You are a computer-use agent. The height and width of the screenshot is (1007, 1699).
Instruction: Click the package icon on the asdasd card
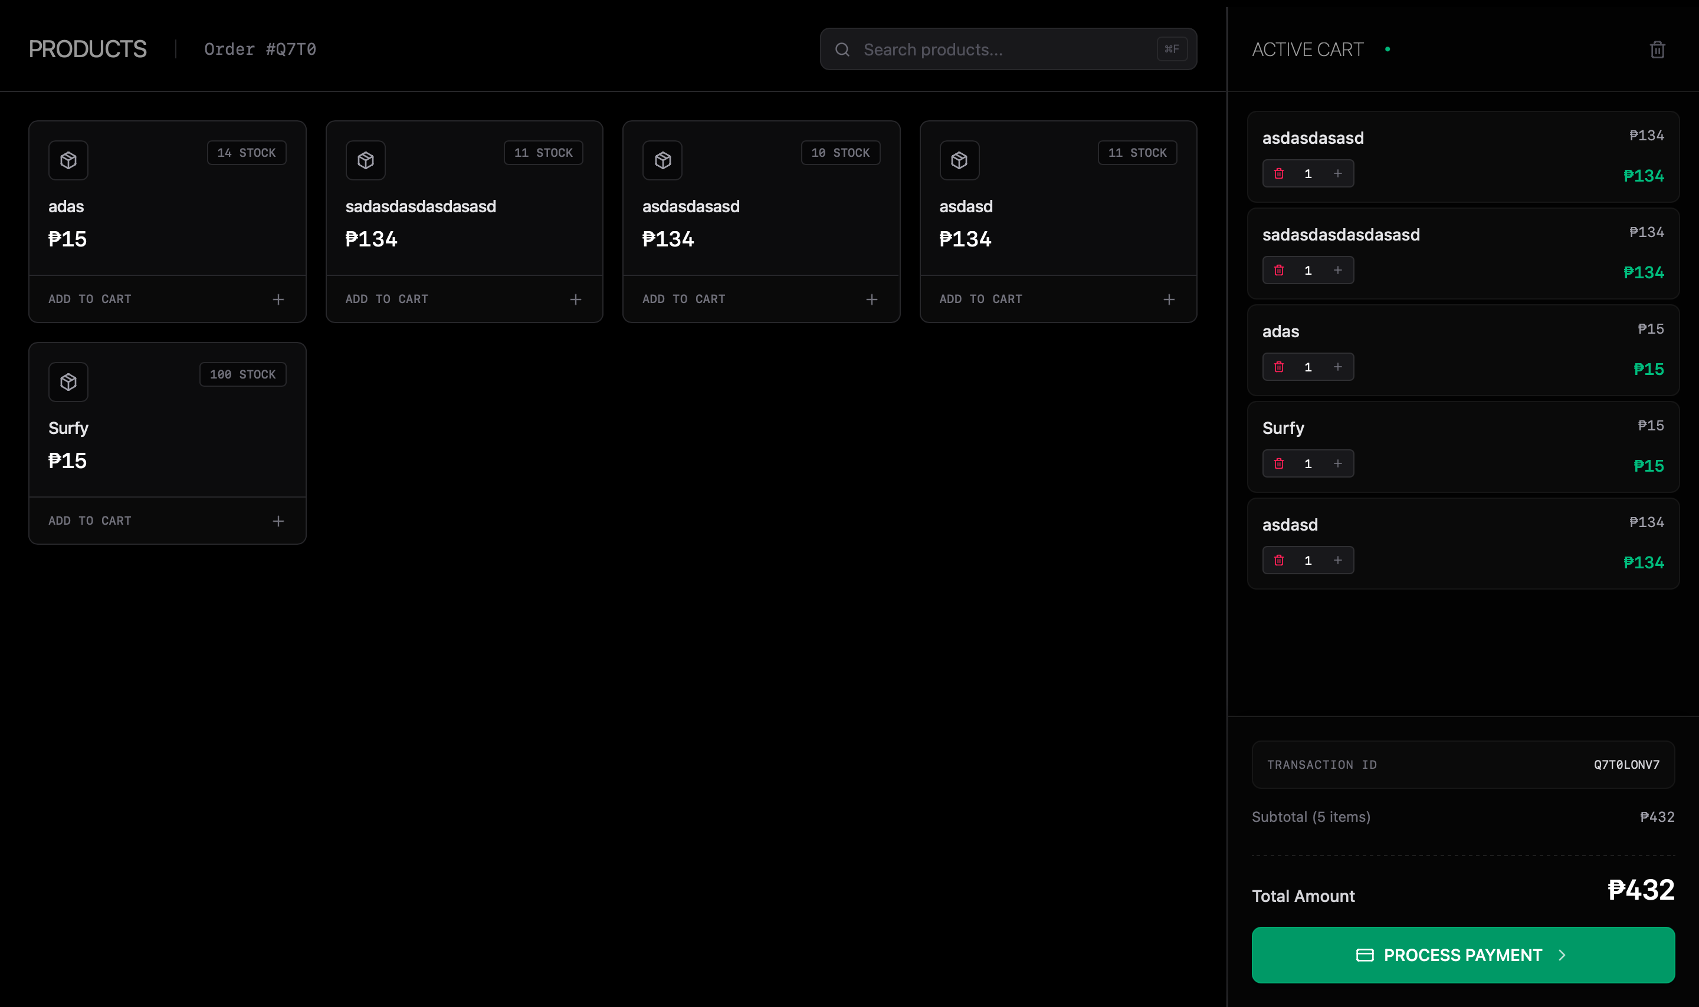(959, 160)
